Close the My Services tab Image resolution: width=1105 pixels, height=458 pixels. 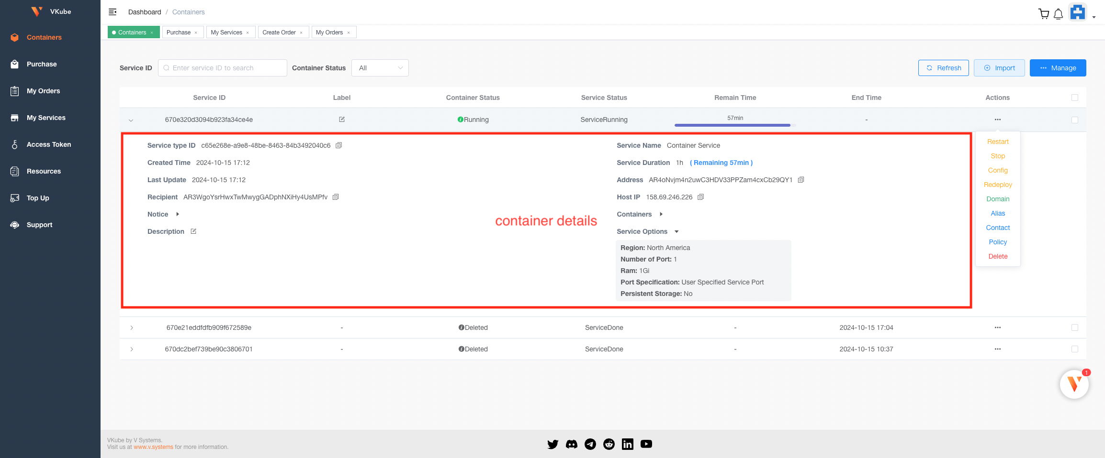point(248,33)
